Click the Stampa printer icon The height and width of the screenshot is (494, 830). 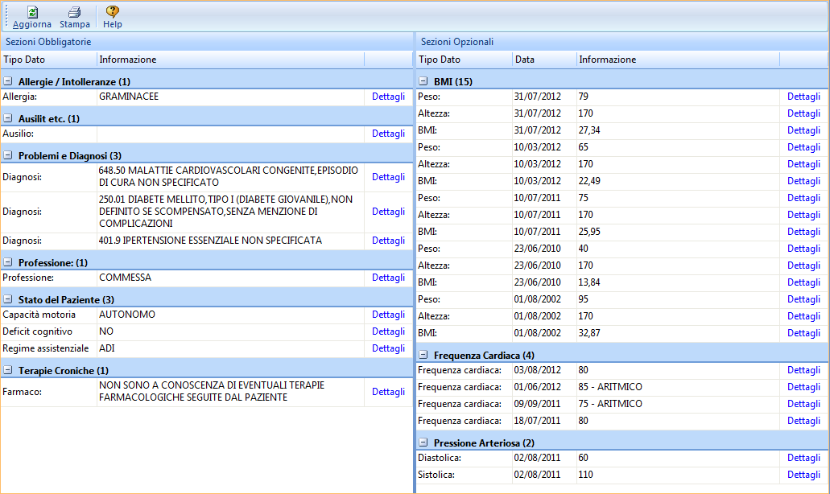[75, 12]
